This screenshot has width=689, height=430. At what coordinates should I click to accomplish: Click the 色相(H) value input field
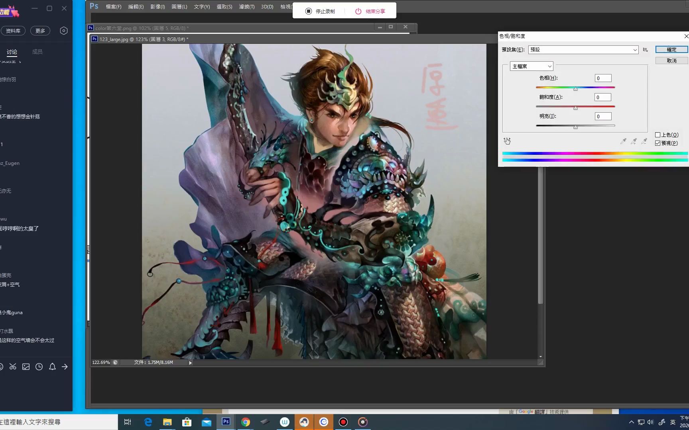(603, 78)
